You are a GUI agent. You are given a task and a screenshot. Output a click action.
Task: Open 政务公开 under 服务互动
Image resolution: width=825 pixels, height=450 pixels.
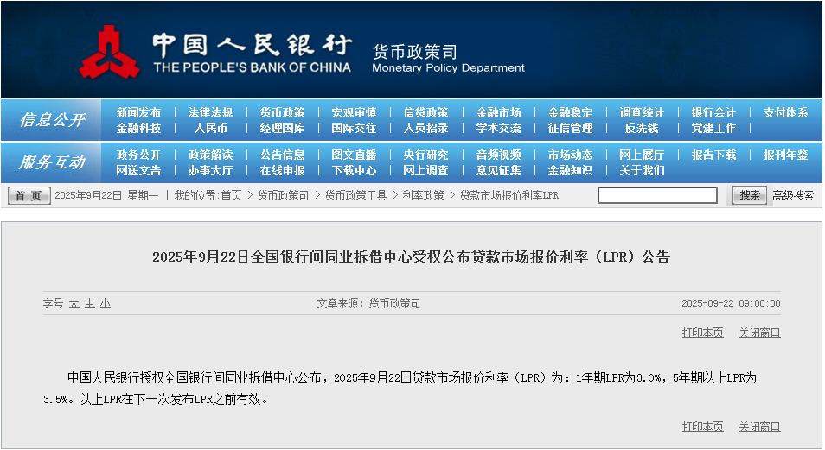(138, 155)
